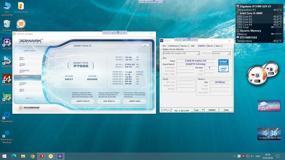Switch to the SPD tab in CPU-Z
This screenshot has height=160, width=285.
193,46
